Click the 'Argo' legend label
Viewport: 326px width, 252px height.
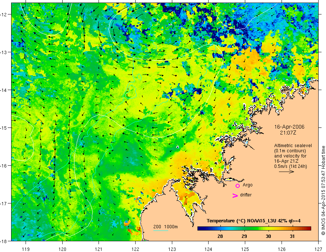(x=247, y=185)
